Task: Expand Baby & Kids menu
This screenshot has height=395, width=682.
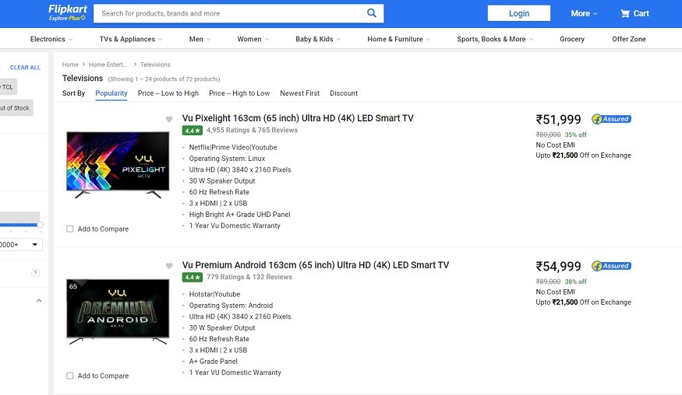Action: [318, 39]
